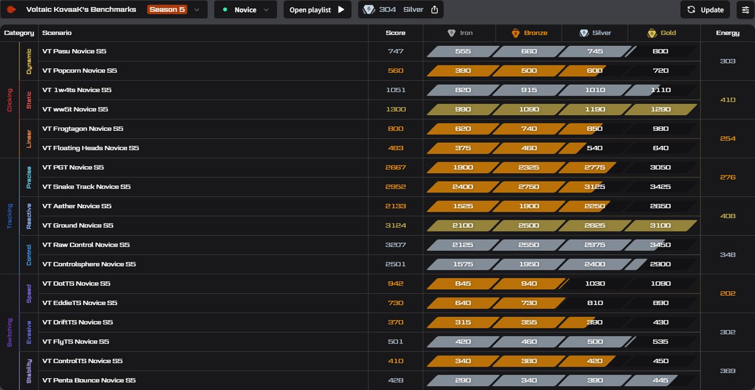Click the 1300 score for VT ww5t
Viewport: 755px width, 390px height.
pyautogui.click(x=396, y=109)
